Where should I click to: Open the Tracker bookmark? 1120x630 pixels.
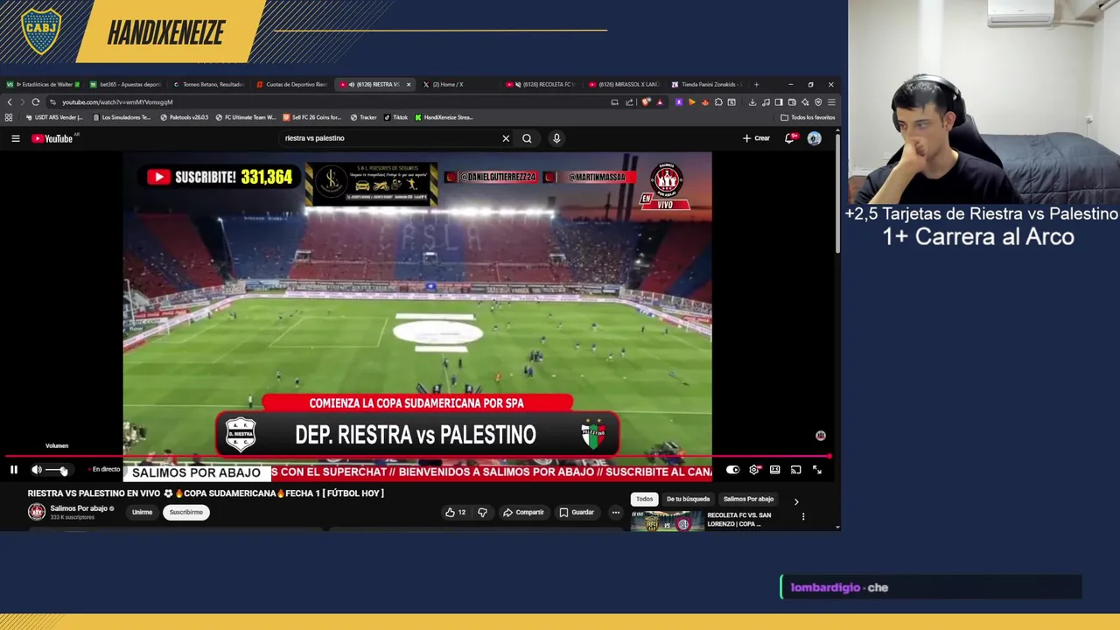point(364,117)
